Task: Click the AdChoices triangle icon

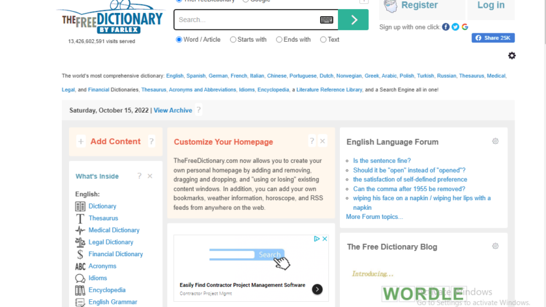Action: [x=317, y=239]
